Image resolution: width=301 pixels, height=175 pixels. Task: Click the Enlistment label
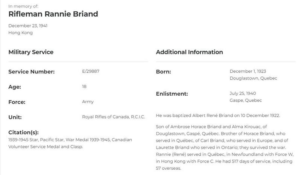click(172, 94)
